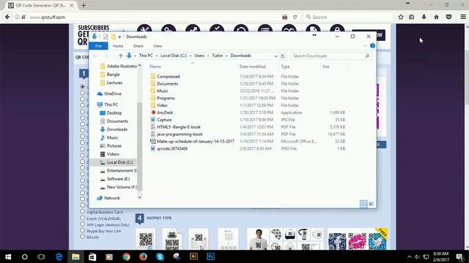This screenshot has height=263, width=469.
Task: Go to Firefox home page icon
Action: (x=437, y=17)
